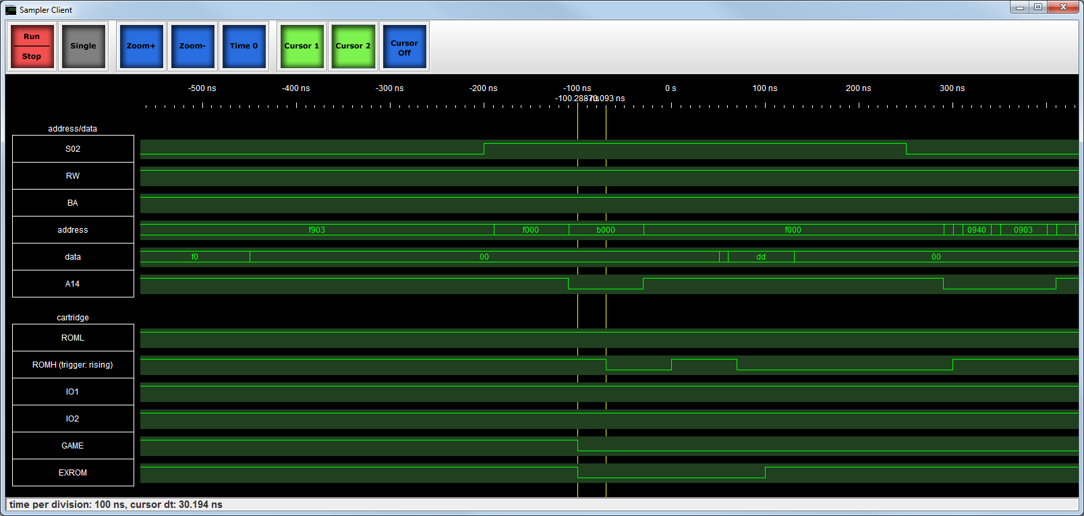
Task: Activate the green Cursor 1 button
Action: click(302, 46)
